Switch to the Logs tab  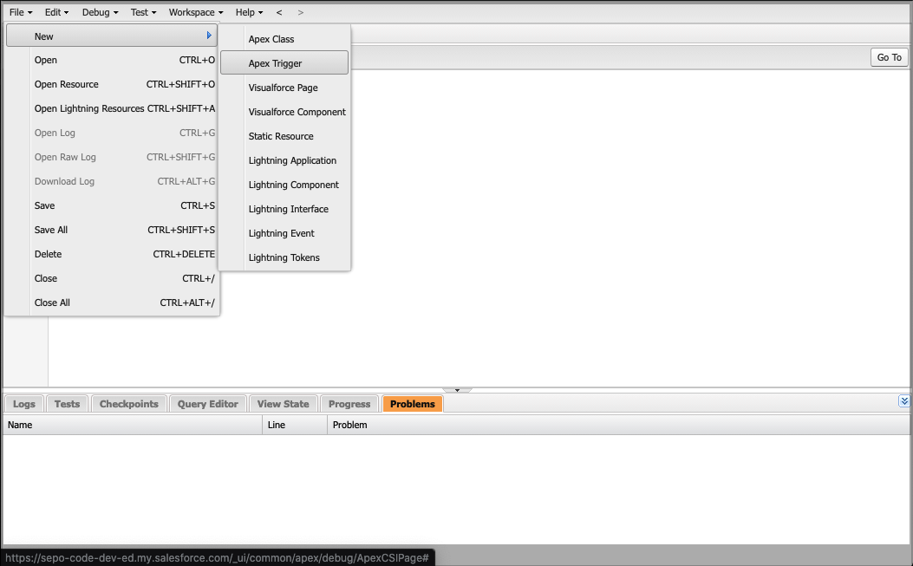click(x=24, y=404)
